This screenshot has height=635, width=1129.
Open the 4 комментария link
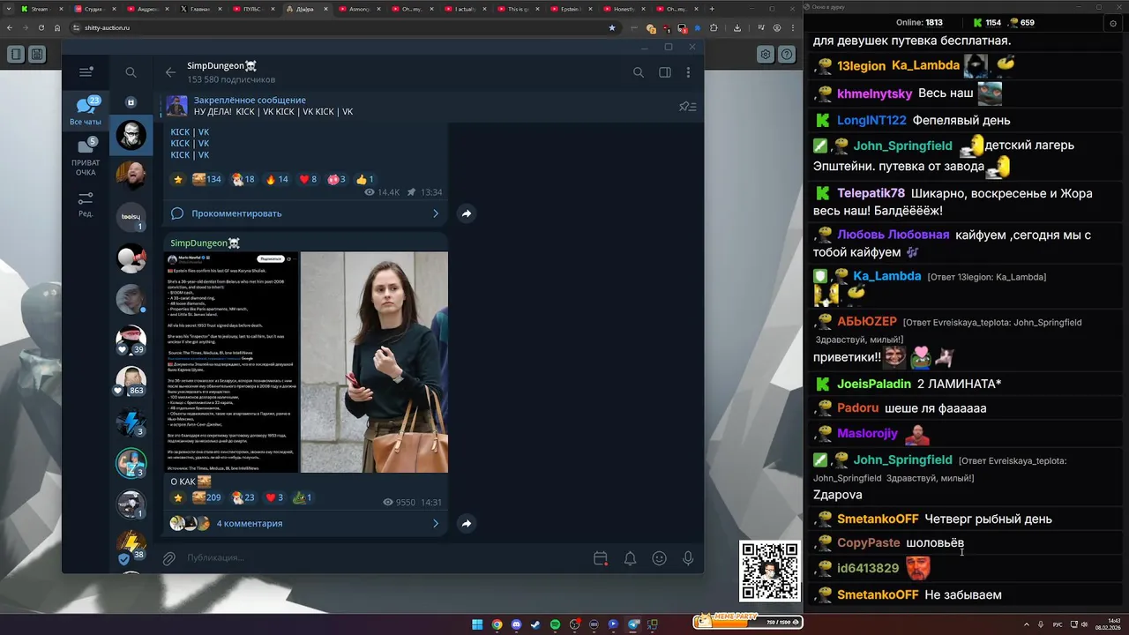(250, 523)
